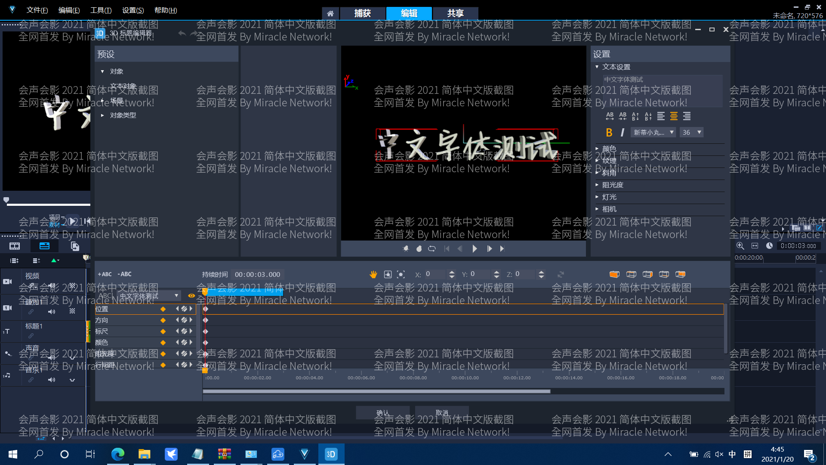Click the horizontal timeline scrollbar in editor
This screenshot has height=465, width=826.
376,391
